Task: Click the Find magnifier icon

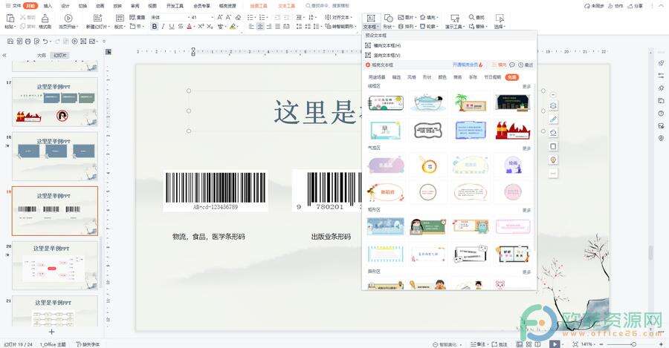Action: [471, 17]
